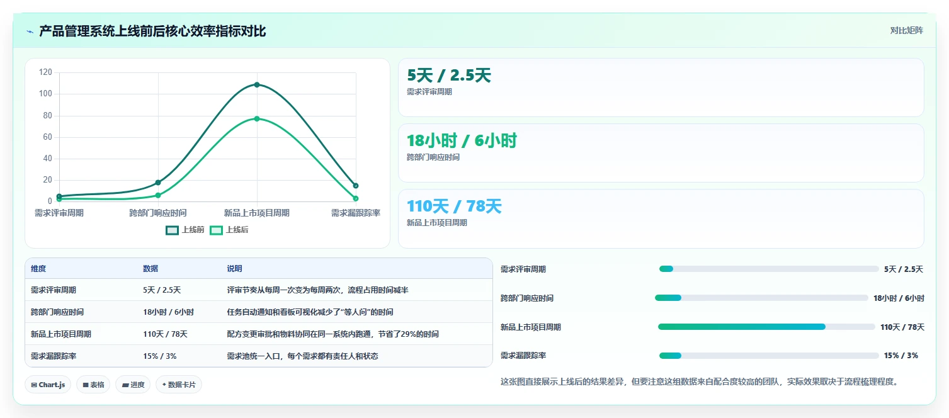Click the 上线后 data point at 需求漏跟踪率
Viewport: 949px width, 418px height.
coord(356,198)
